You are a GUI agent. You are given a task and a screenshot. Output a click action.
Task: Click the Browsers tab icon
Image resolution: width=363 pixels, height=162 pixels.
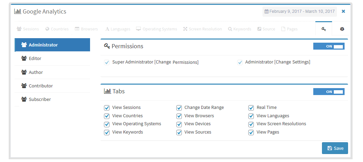(x=77, y=29)
